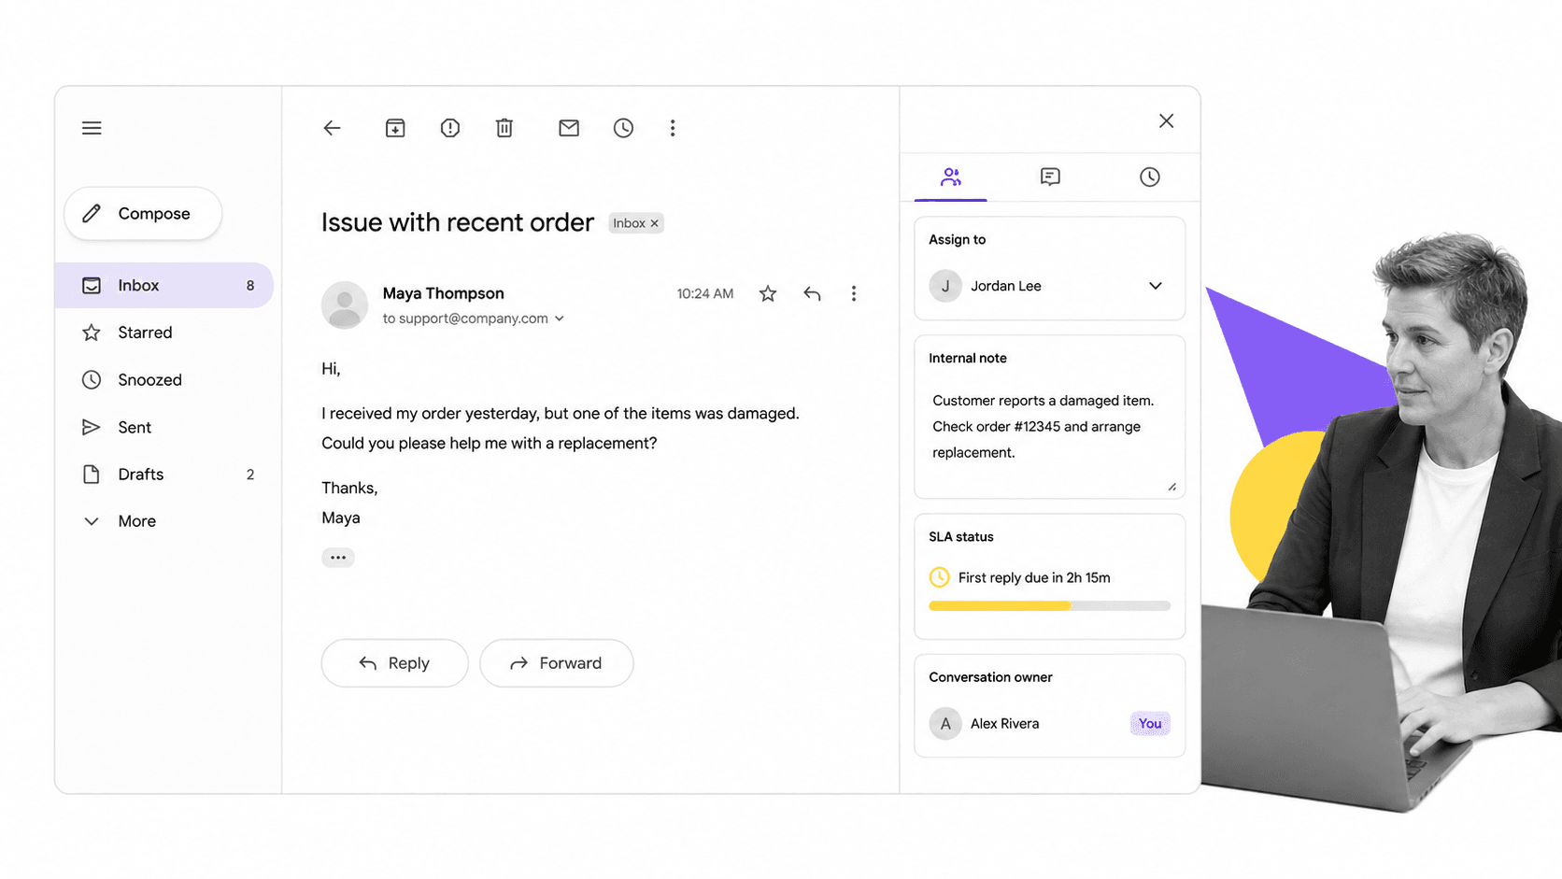The height and width of the screenshot is (879, 1562).
Task: Click the Compose button
Action: pyautogui.click(x=143, y=213)
